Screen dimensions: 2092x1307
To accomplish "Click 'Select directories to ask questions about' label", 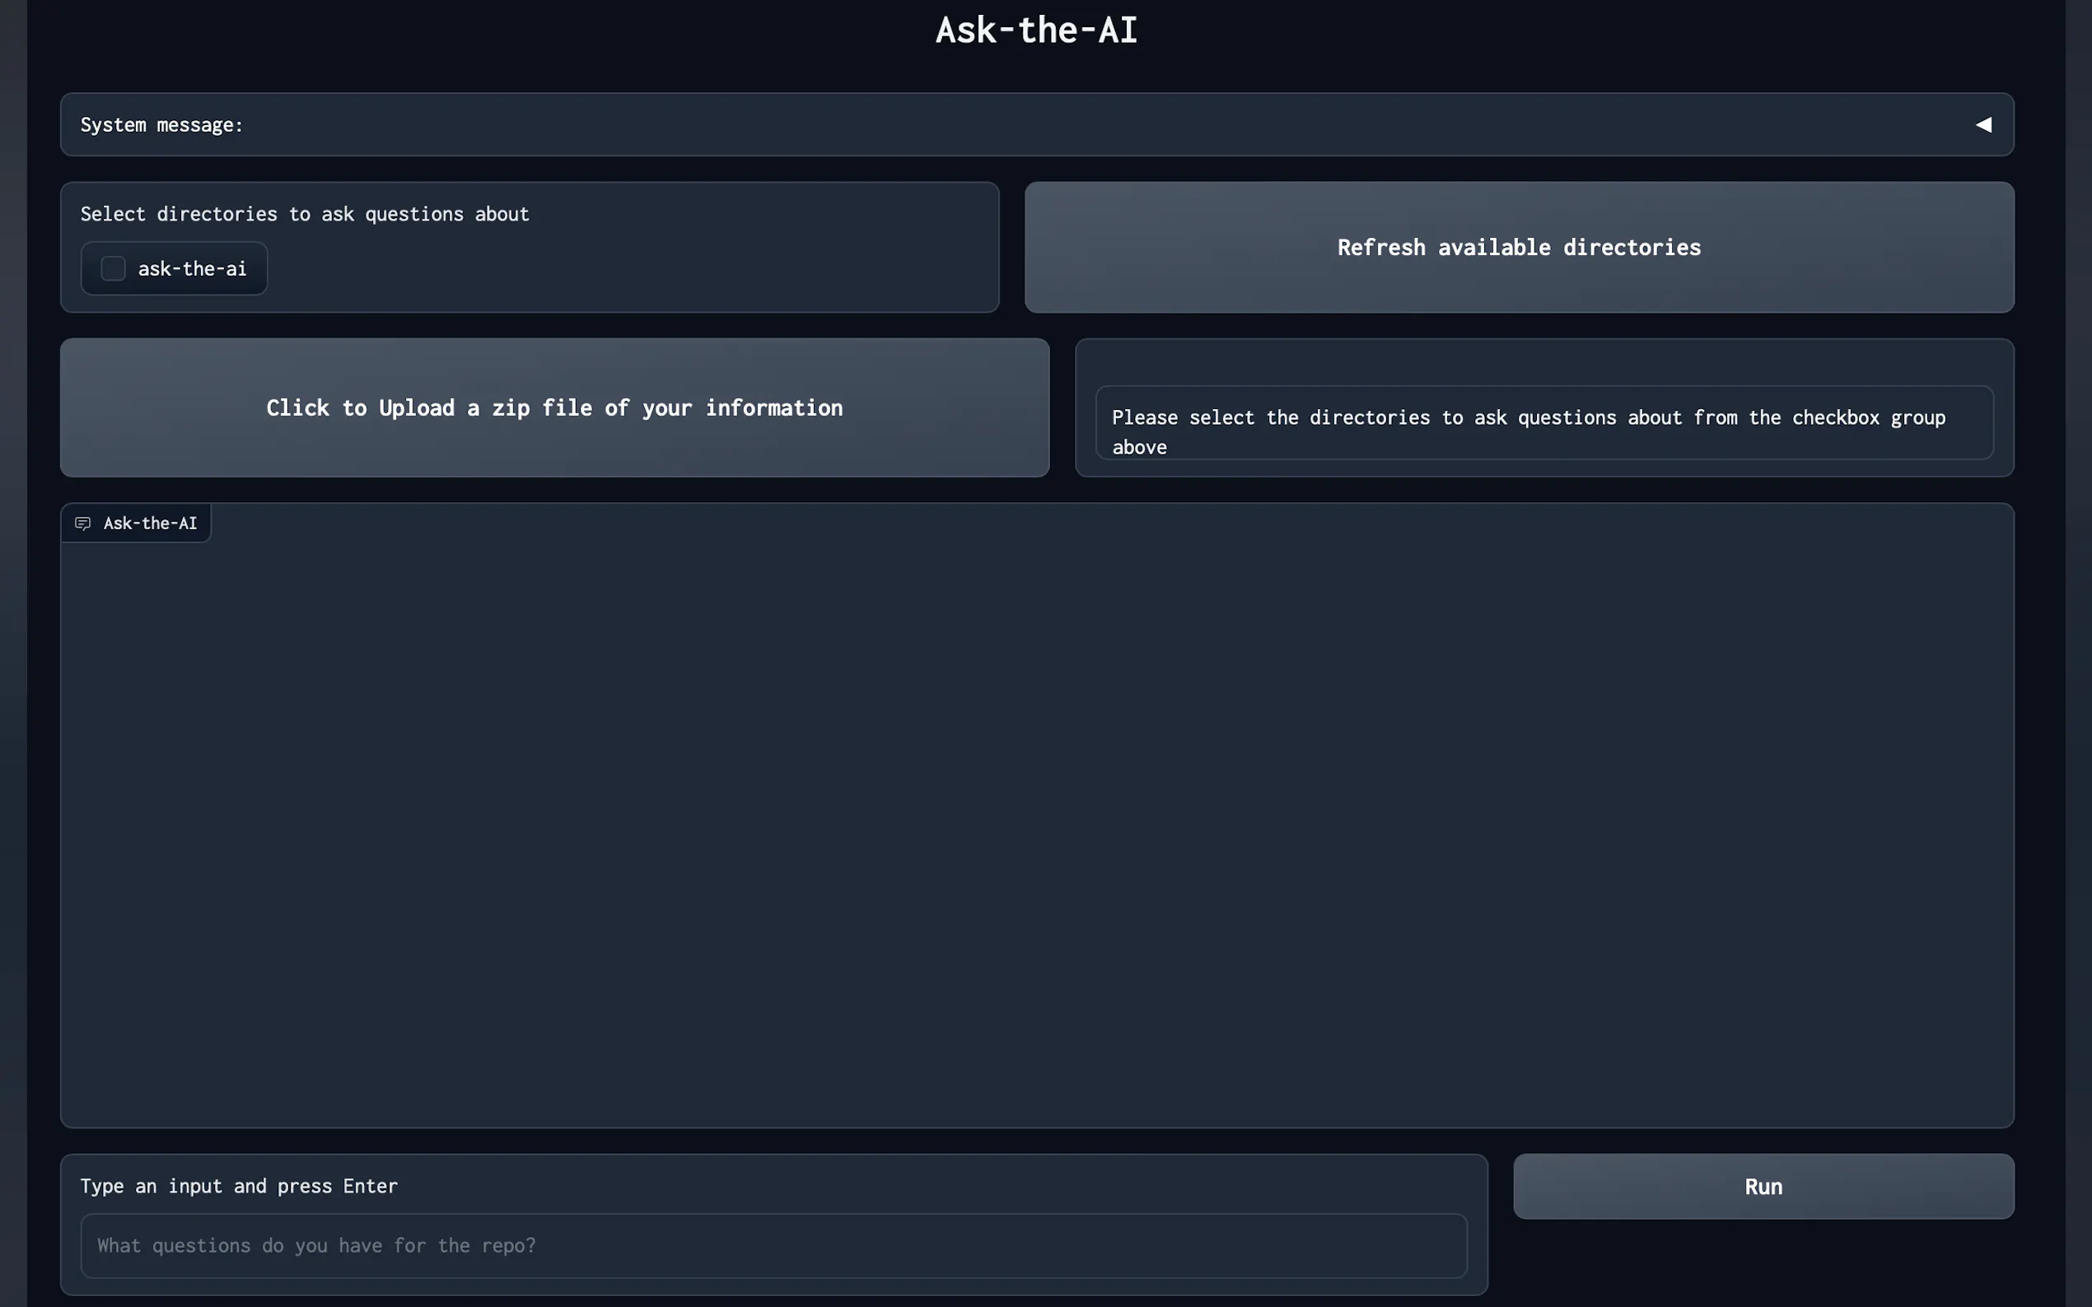I will [305, 214].
